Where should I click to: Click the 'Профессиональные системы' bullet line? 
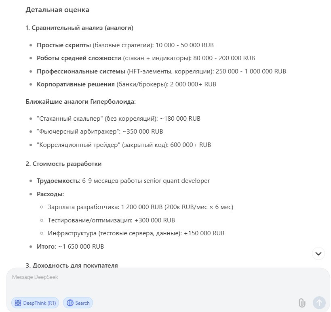(162, 71)
